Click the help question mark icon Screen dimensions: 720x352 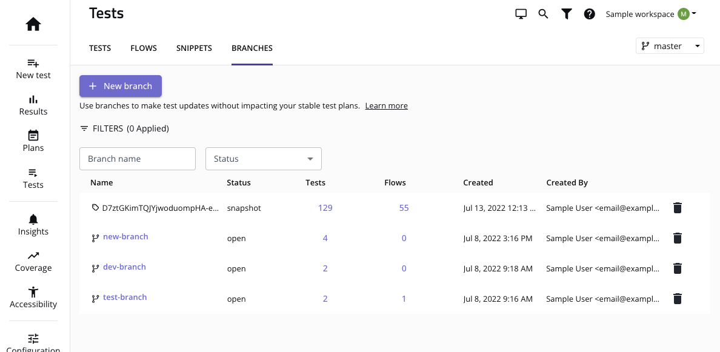click(x=589, y=14)
